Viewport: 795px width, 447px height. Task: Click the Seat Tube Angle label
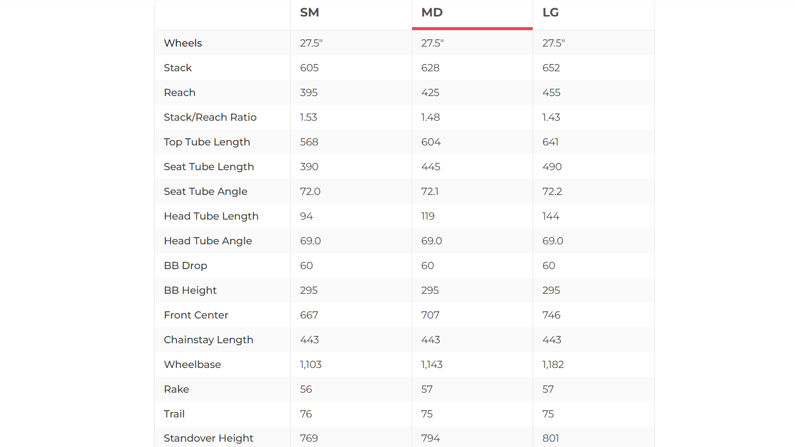click(206, 192)
